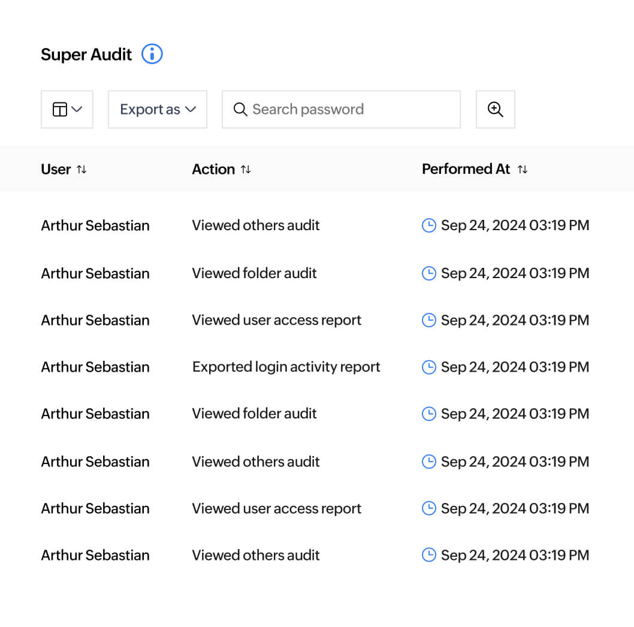
Task: Click the clock icon next to the folder audit timestamp
Action: pyautogui.click(x=428, y=273)
